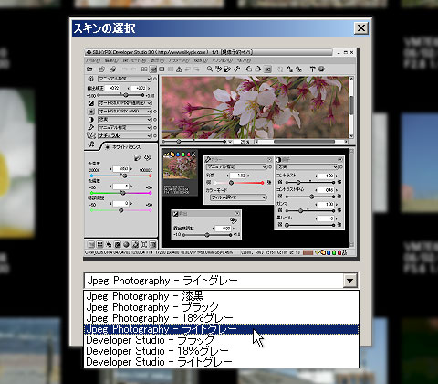
Task: Select blue sky thumbnail in background browser
Action: [420, 163]
